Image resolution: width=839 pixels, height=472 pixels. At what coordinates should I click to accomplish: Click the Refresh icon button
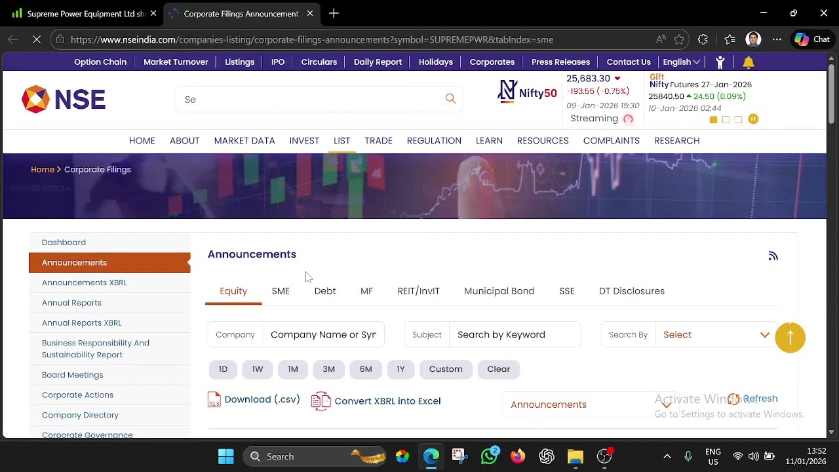point(752,399)
